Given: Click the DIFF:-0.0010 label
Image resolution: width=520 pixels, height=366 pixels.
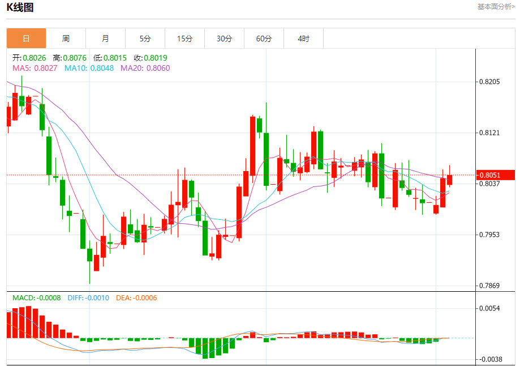Looking at the screenshot, I should 88,298.
